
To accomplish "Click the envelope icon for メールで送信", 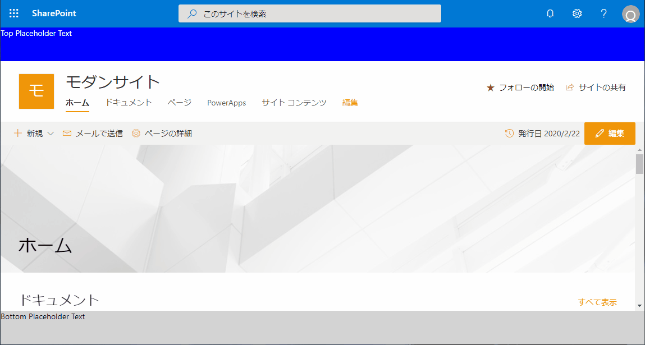I will 67,134.
